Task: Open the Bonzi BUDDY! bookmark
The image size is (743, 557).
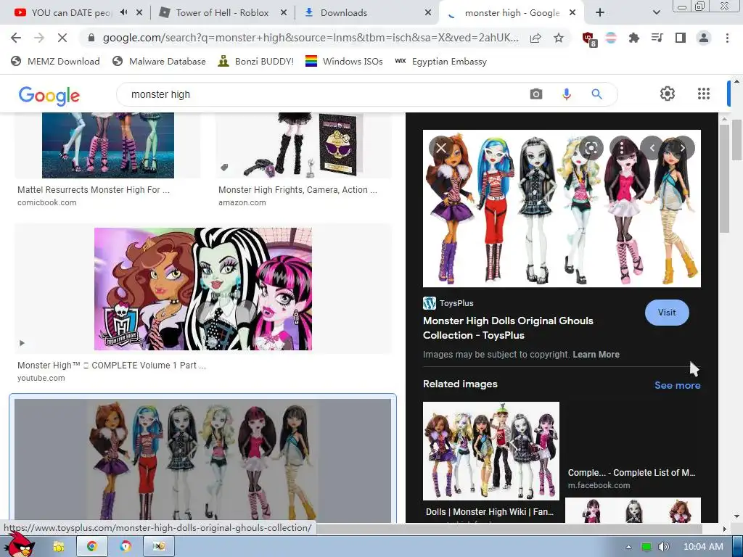Action: coord(256,61)
